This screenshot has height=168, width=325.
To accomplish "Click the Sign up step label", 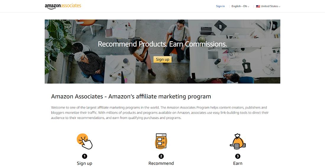I will 84,163.
